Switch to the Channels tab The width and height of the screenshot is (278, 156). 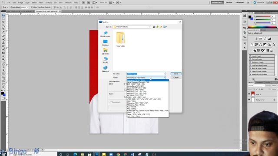click(x=259, y=83)
